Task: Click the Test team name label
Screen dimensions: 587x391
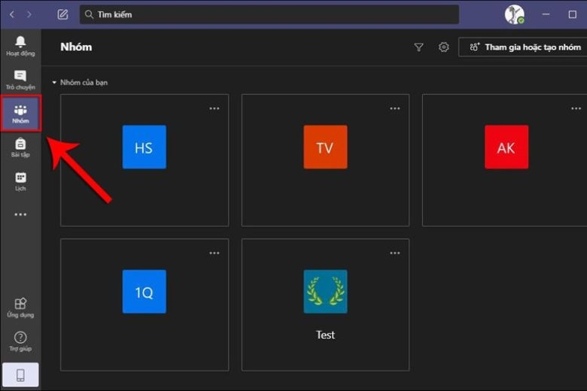Action: 325,335
